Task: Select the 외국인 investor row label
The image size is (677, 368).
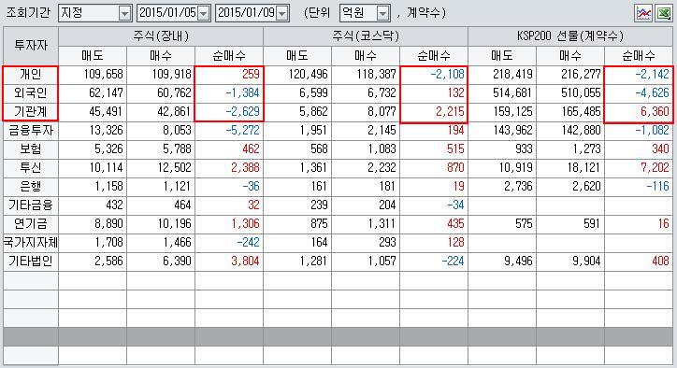Action: [x=30, y=93]
